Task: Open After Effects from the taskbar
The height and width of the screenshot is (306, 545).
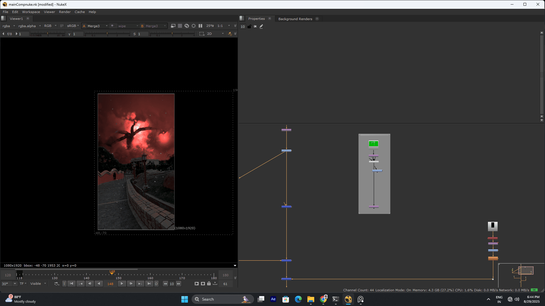Action: (x=273, y=299)
